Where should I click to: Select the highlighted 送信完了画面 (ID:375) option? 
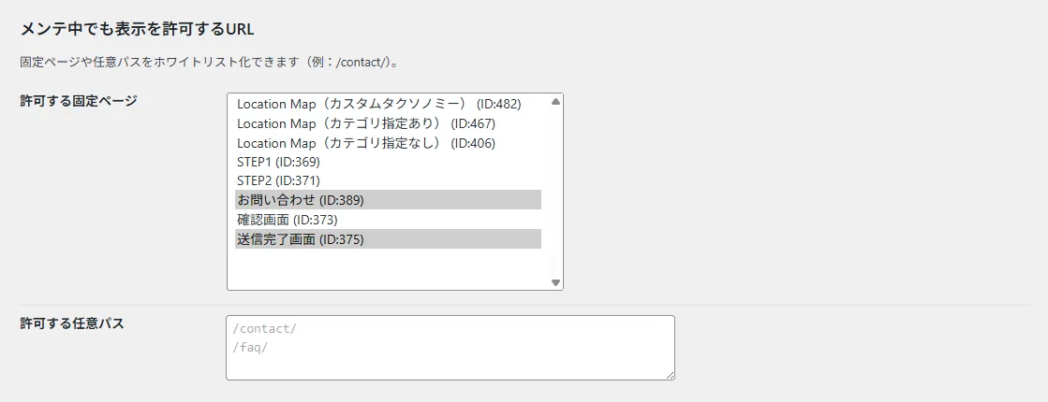tap(300, 239)
